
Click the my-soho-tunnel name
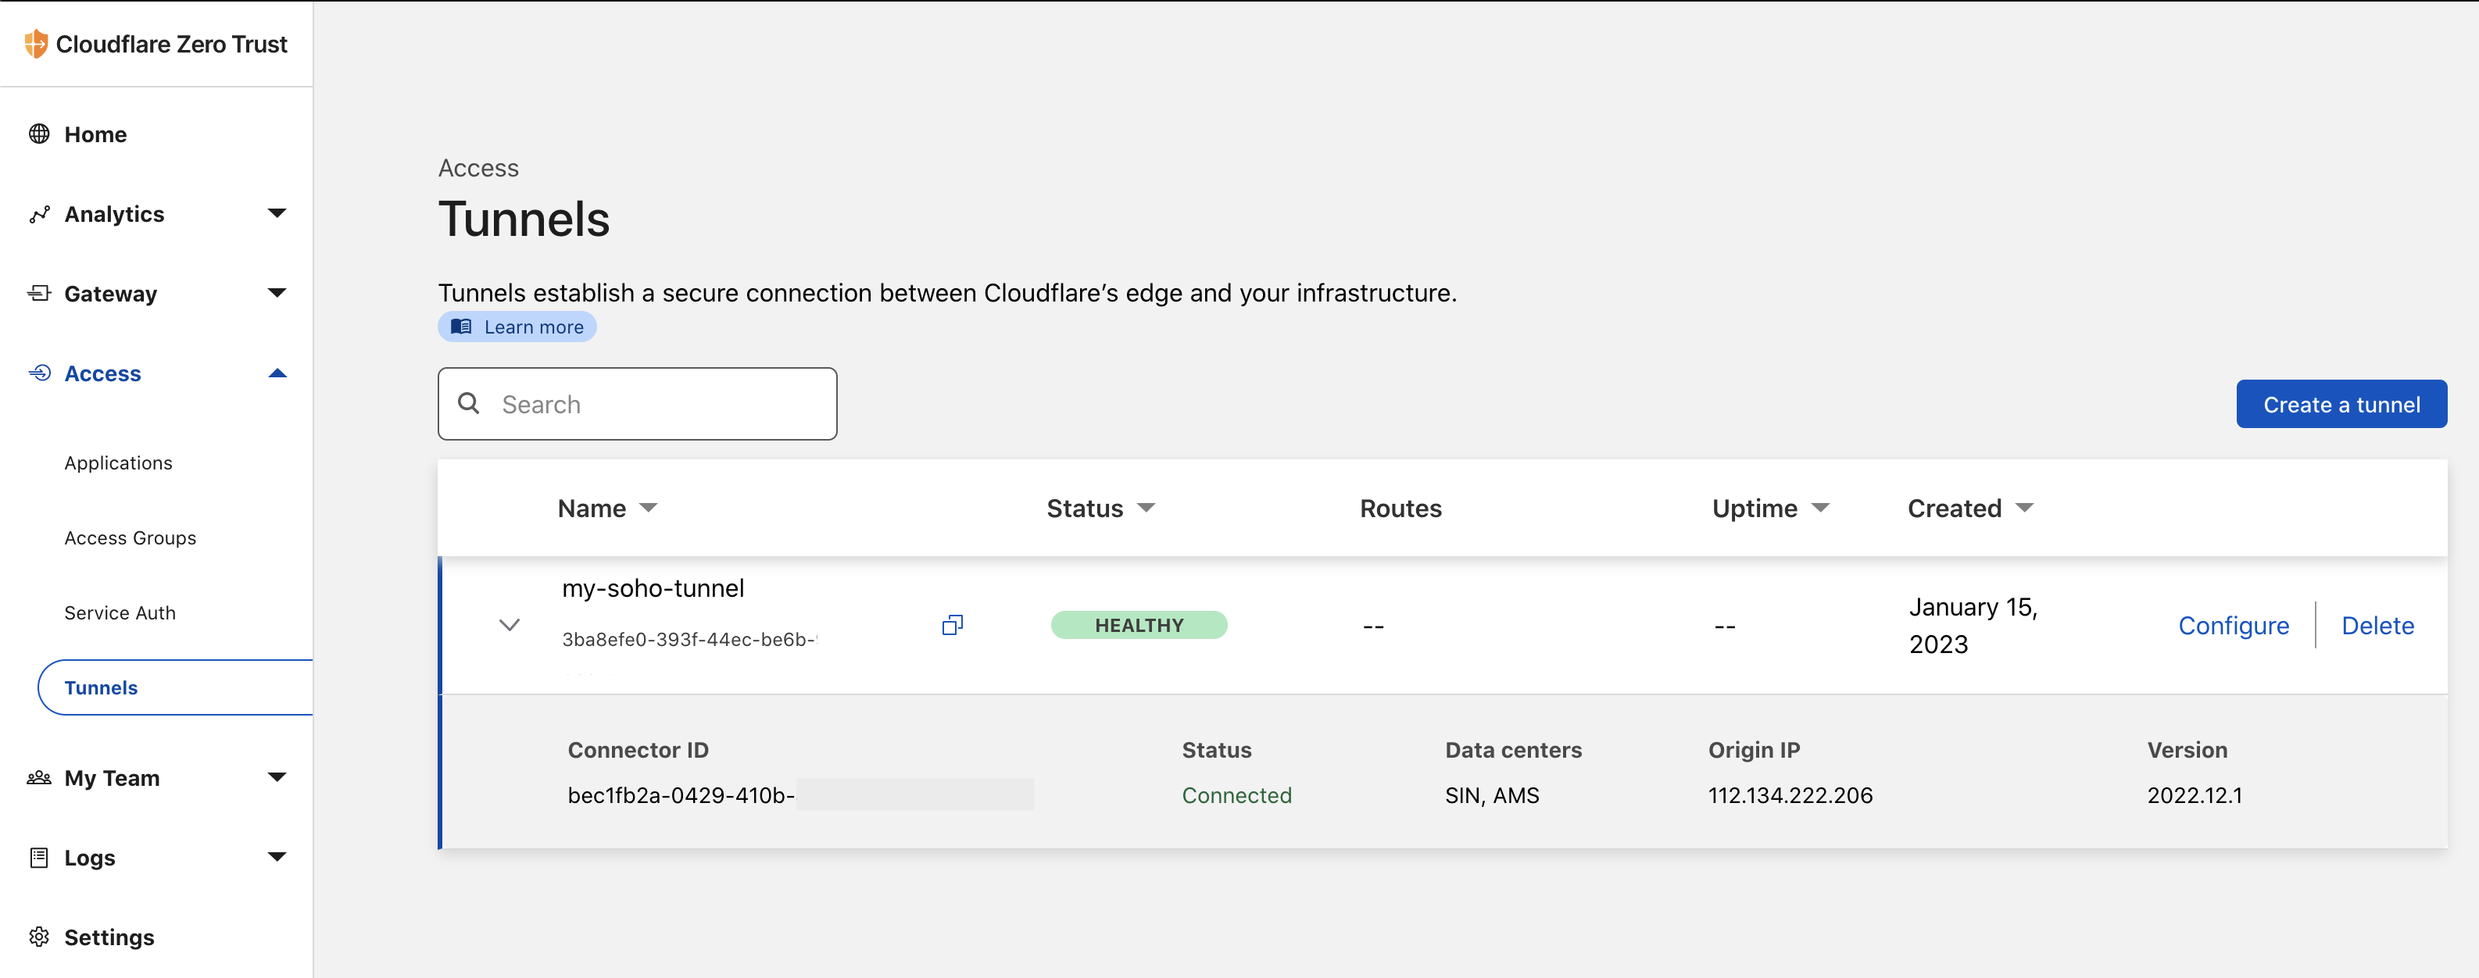coord(653,587)
